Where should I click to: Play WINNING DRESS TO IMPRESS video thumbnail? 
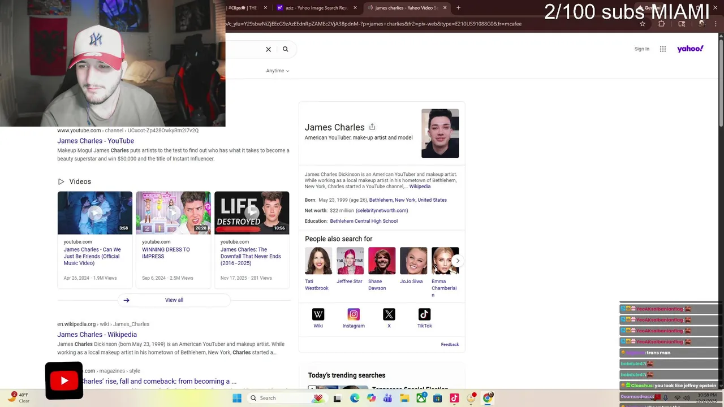[x=173, y=213]
